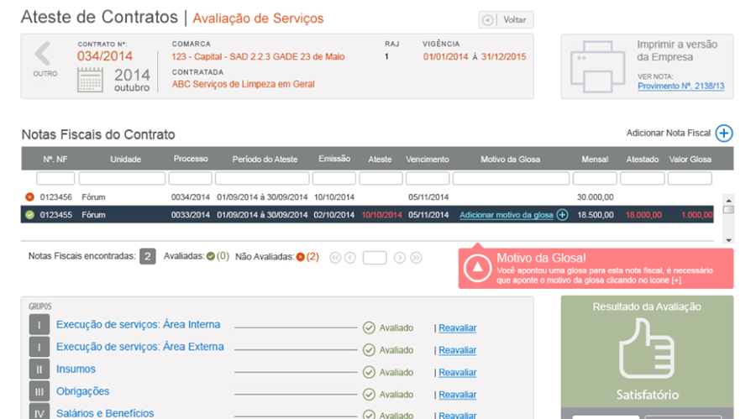Click Reavaliar for Execução de serviços: Área Interna
This screenshot has height=419, width=756.
click(x=457, y=328)
